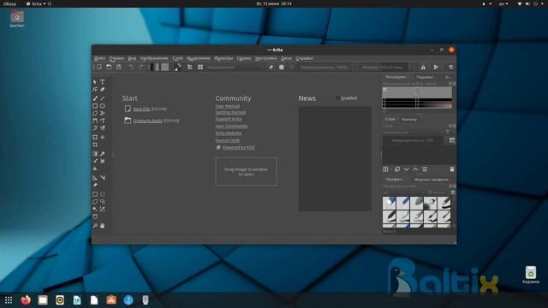Toggle the News Enabled checkbox
This screenshot has height=308, width=548.
pyautogui.click(x=338, y=98)
